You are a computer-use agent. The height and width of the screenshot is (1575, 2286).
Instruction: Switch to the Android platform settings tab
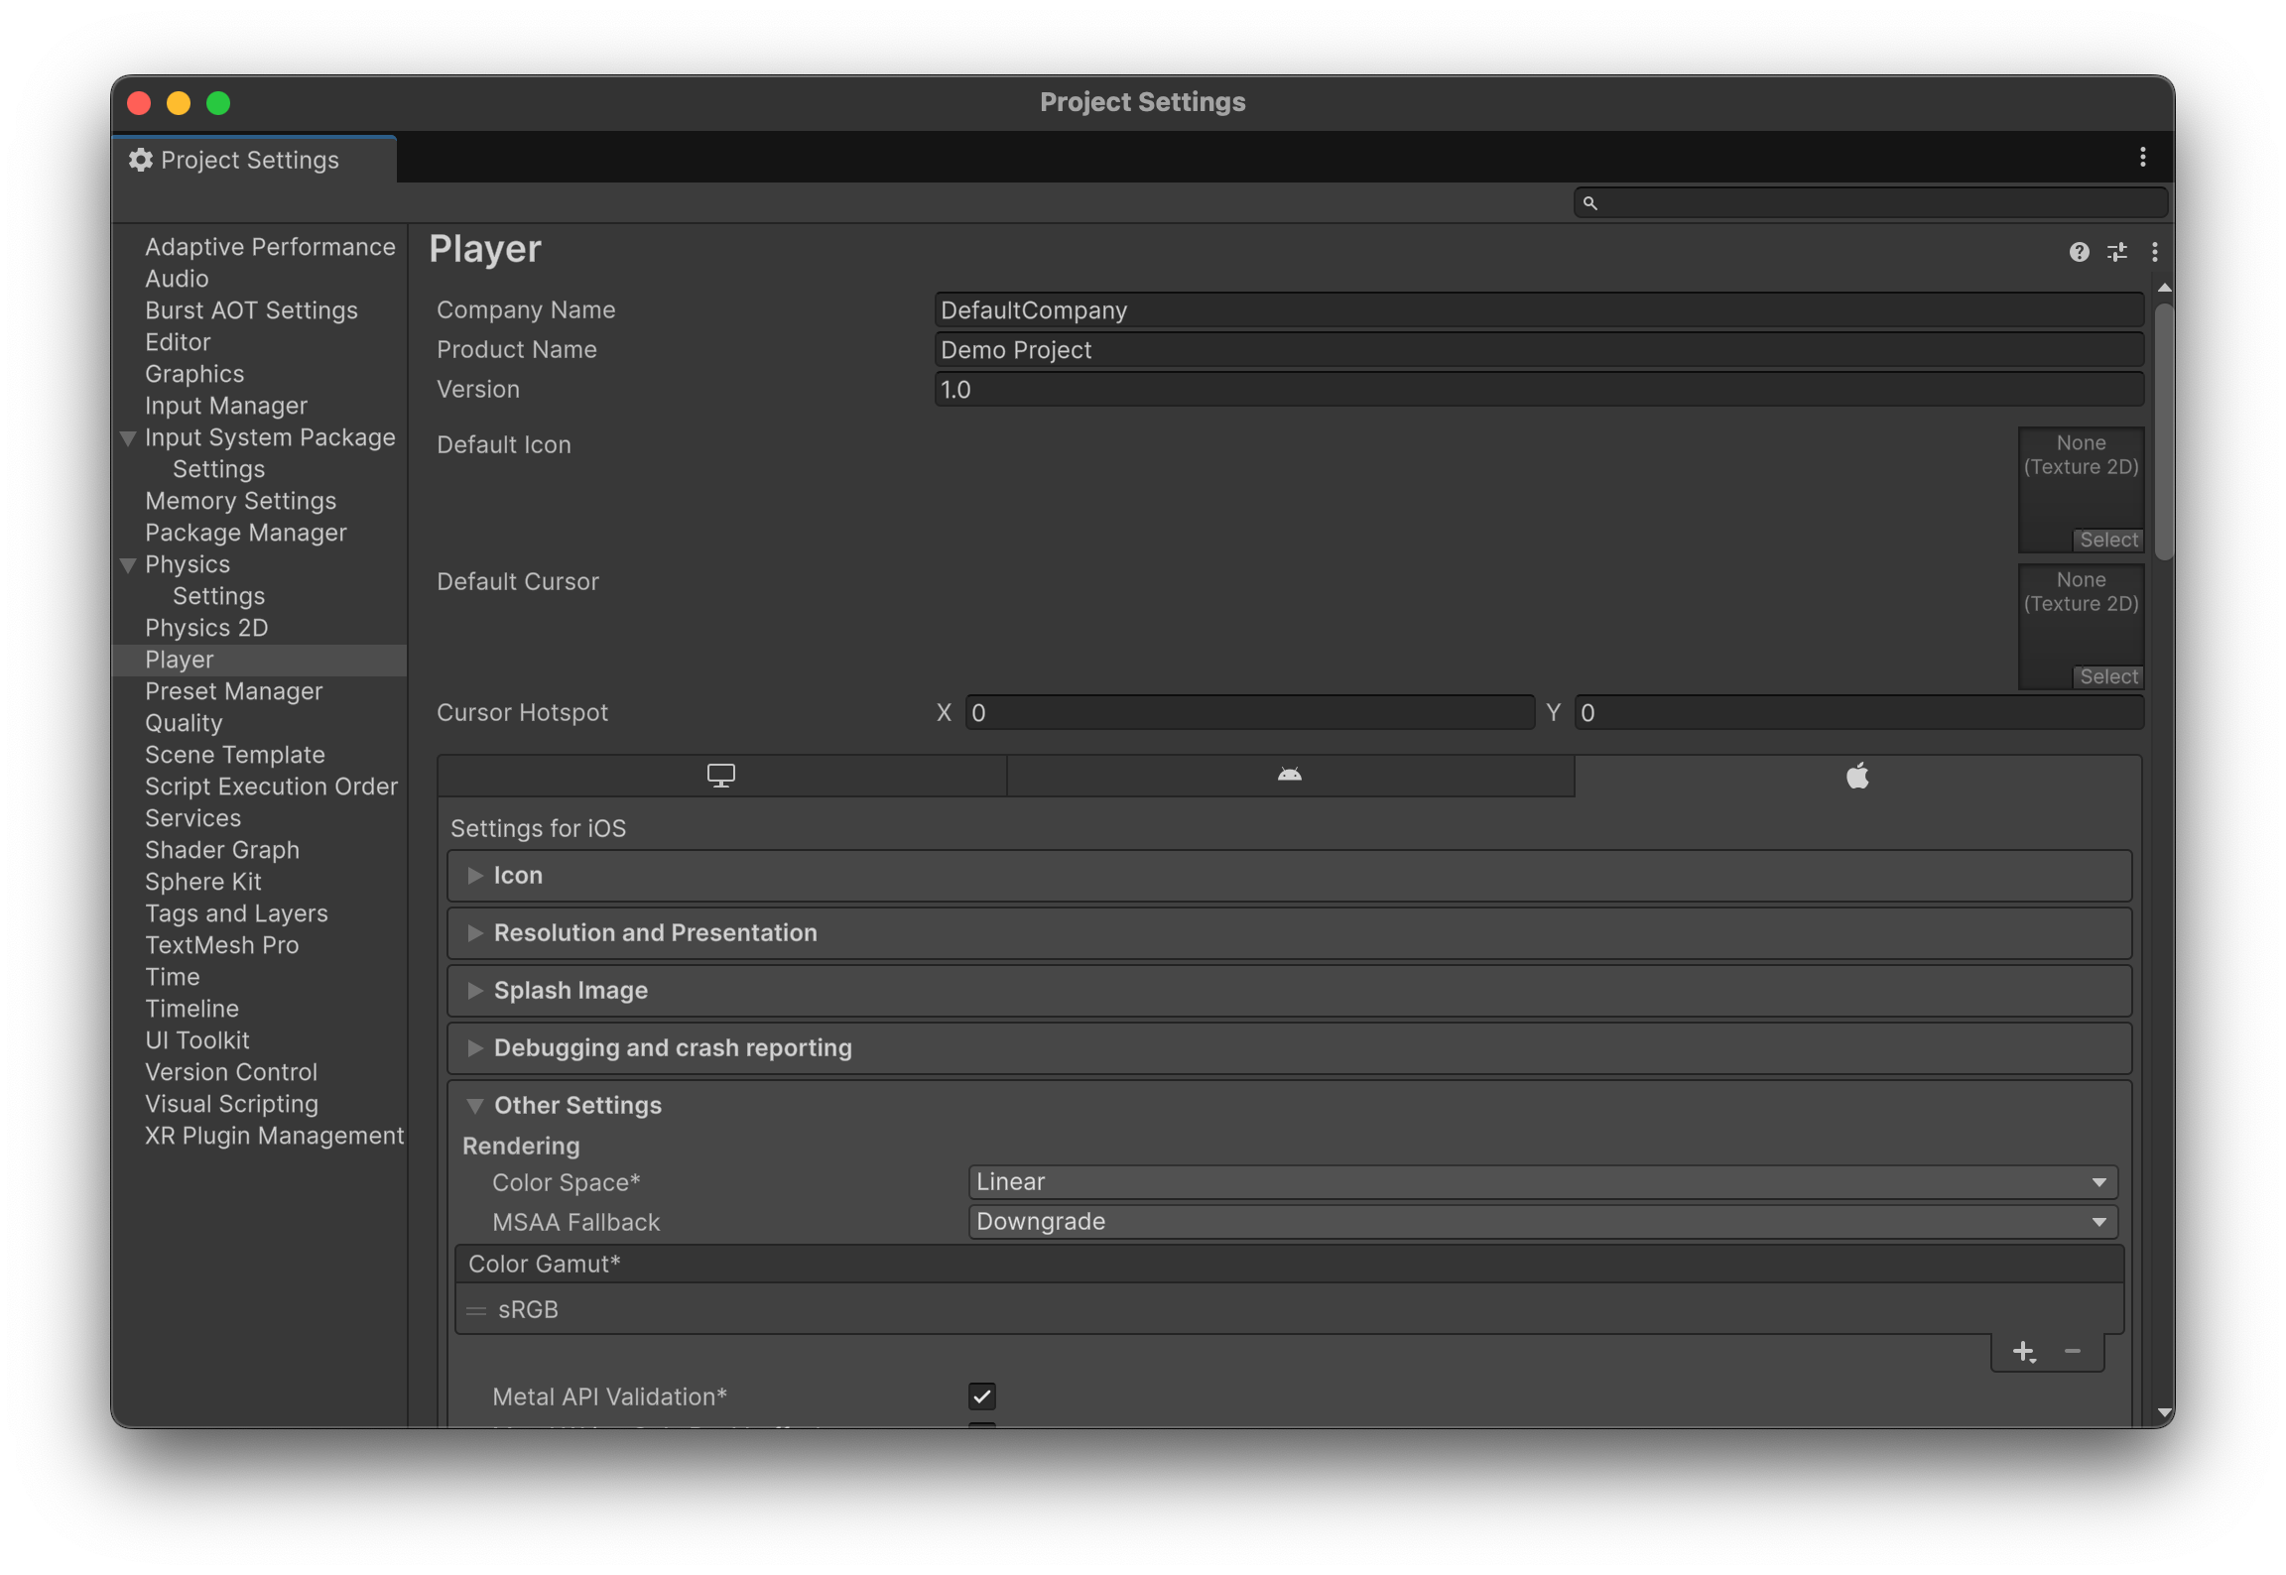tap(1289, 776)
